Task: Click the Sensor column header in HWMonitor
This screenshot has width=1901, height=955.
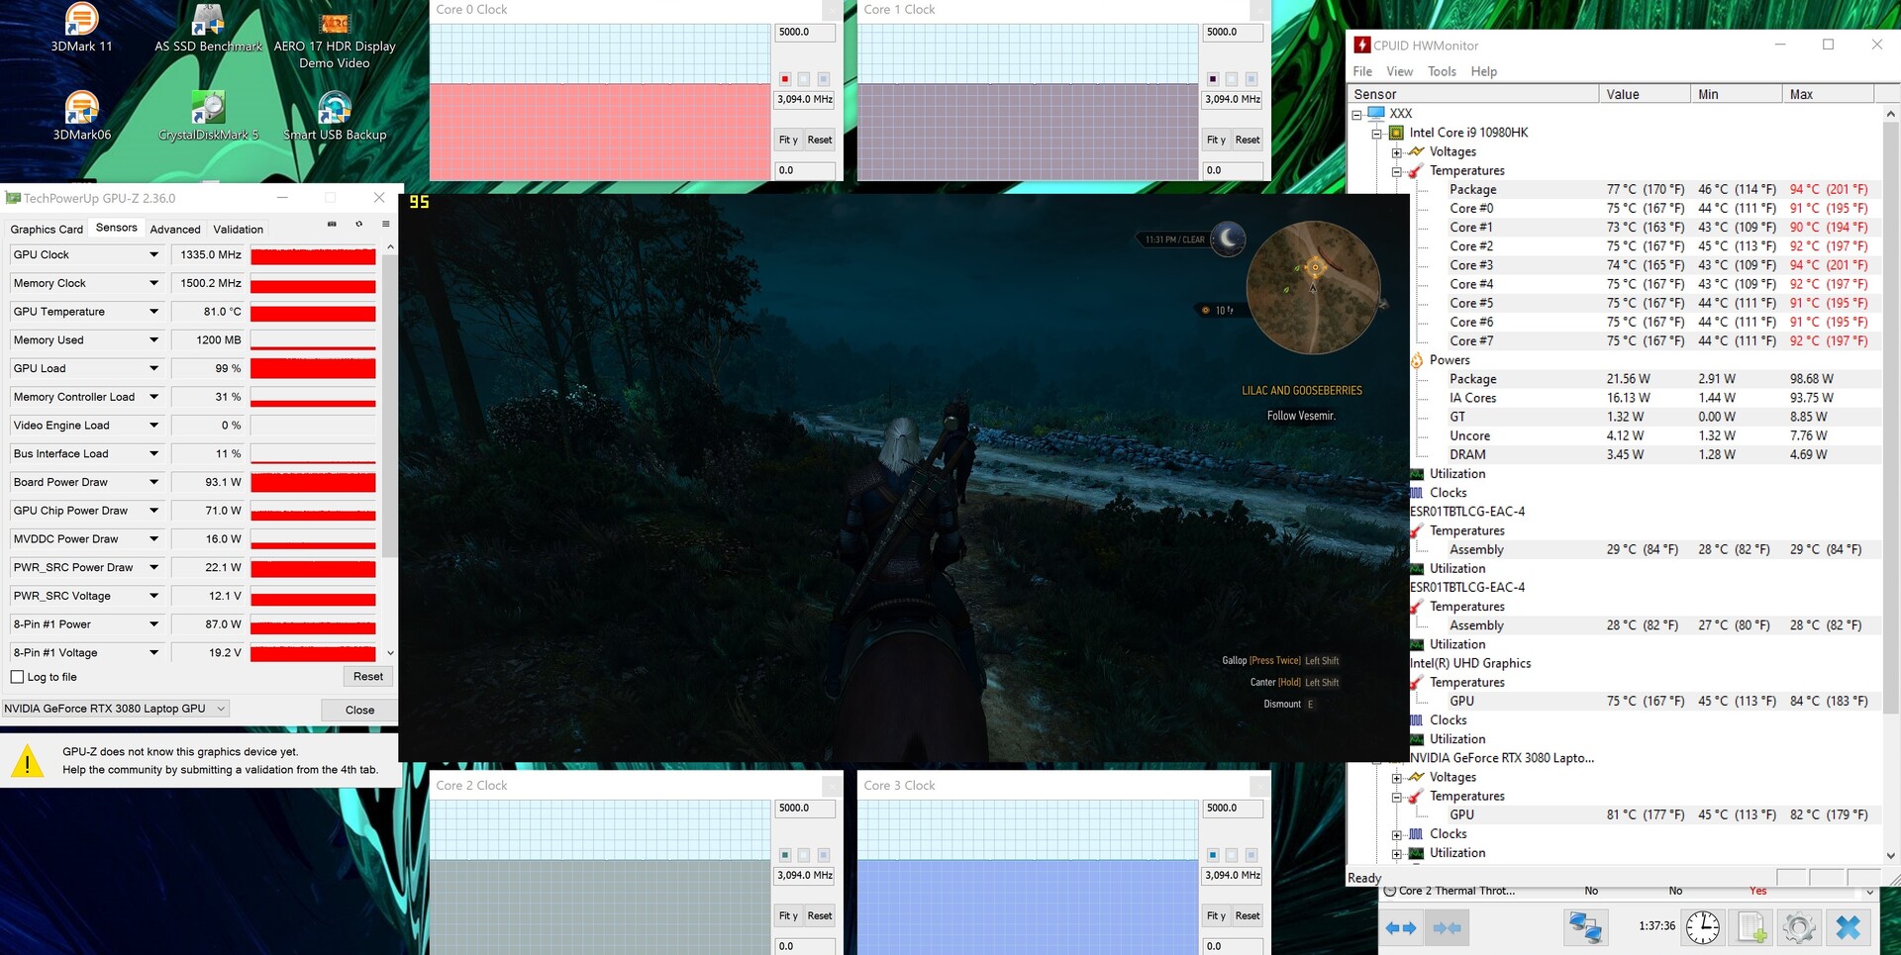Action: (1473, 94)
